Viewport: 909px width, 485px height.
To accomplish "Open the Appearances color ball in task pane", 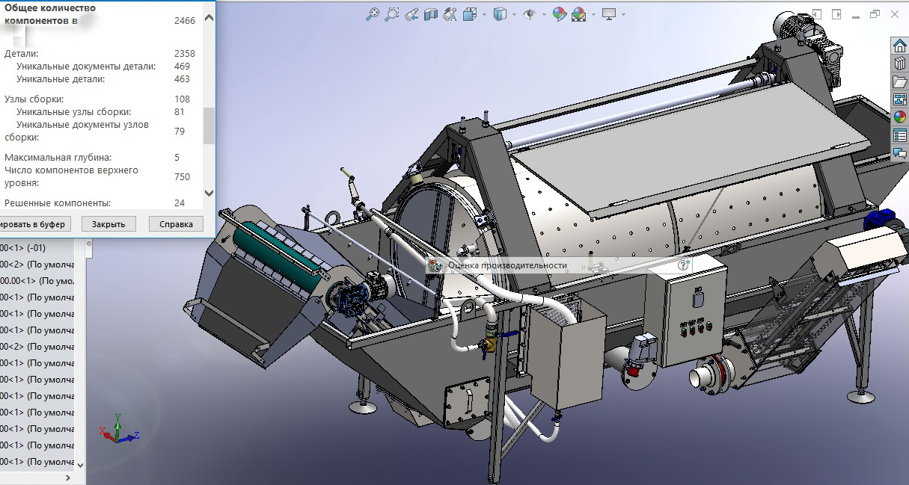I will (x=900, y=117).
